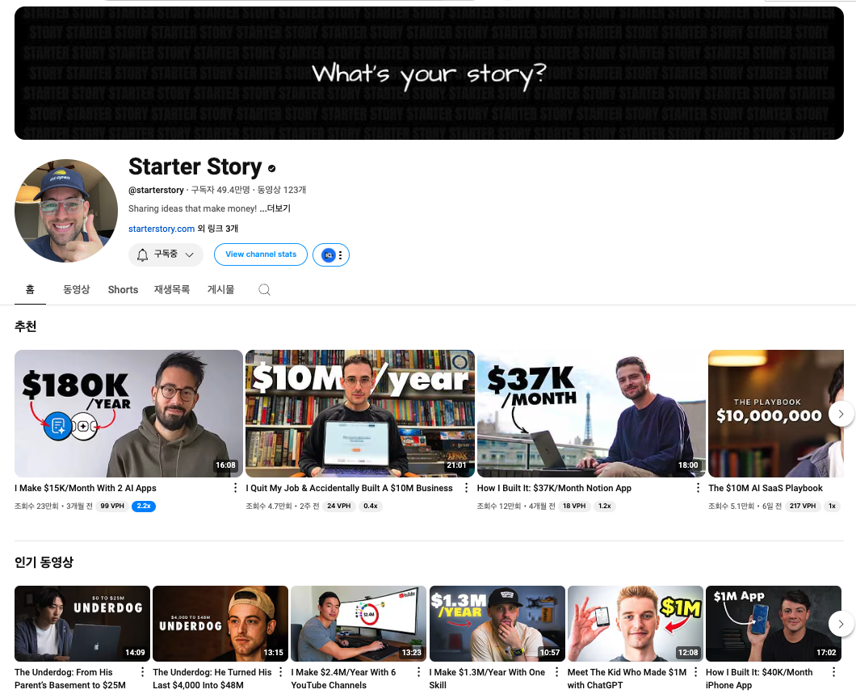
Task: Open three-dot menu for $10M Business video
Action: coord(466,488)
